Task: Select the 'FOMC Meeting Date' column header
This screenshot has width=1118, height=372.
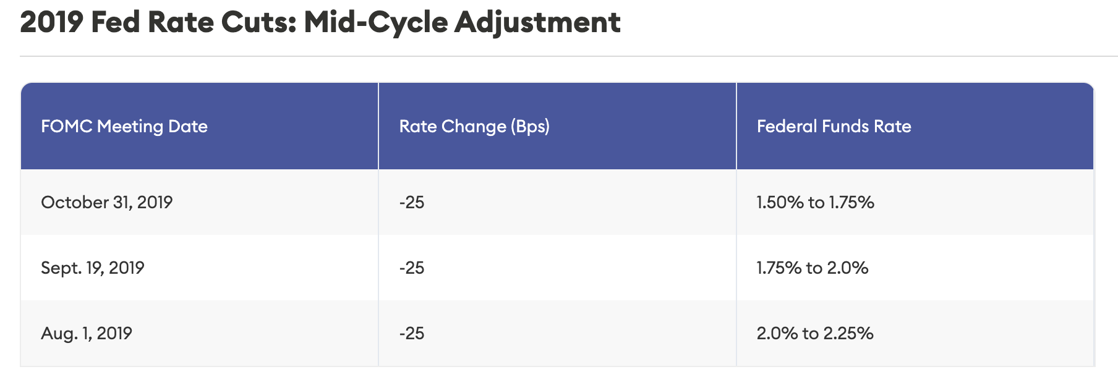Action: 124,127
